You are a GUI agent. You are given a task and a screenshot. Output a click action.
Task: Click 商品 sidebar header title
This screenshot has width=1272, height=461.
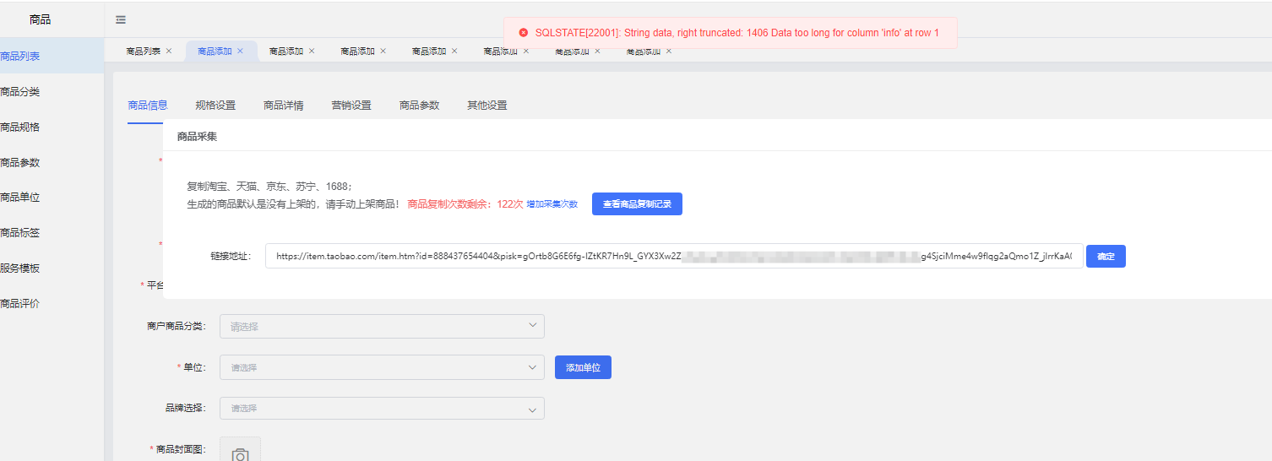click(x=40, y=19)
